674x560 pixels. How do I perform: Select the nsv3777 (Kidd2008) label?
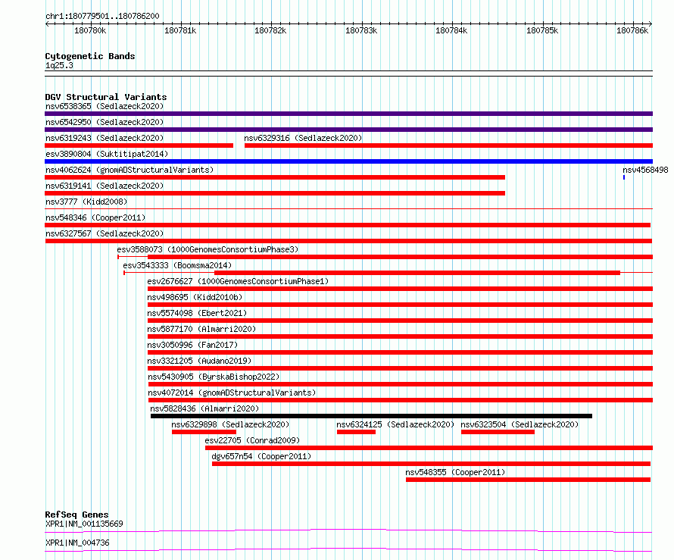tap(86, 202)
